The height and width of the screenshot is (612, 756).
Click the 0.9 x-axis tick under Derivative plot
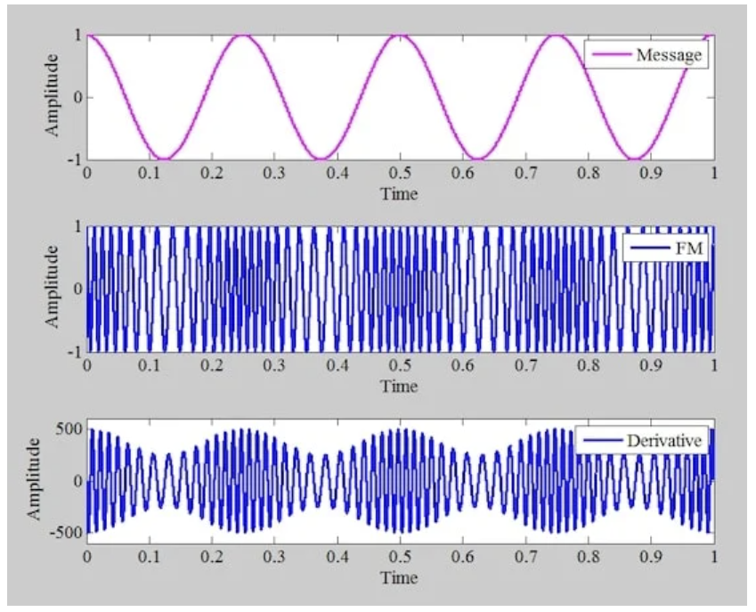[x=651, y=557]
